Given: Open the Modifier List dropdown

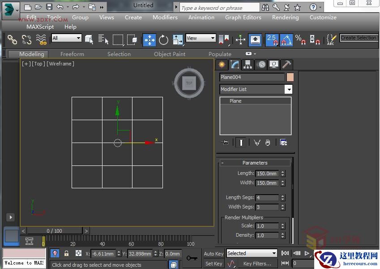Looking at the screenshot, I should click(289, 89).
